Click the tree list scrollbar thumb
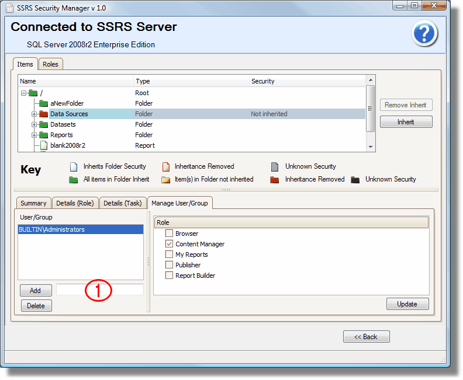 (x=371, y=108)
